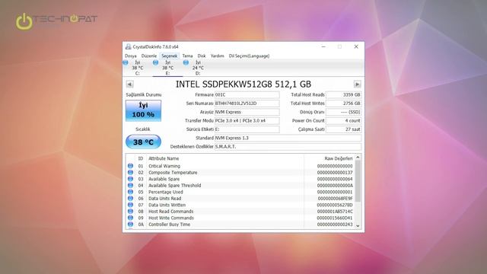Viewport: 487px width, 274px height.
Task: Select drive E: disk tab
Action: pos(167,68)
